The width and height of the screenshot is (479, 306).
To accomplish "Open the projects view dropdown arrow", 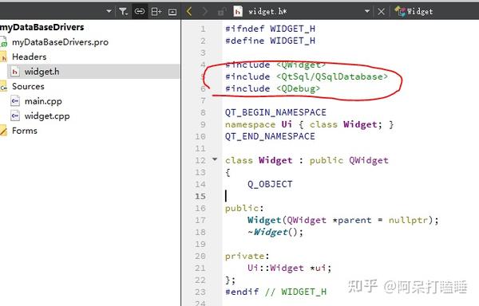I will 109,11.
